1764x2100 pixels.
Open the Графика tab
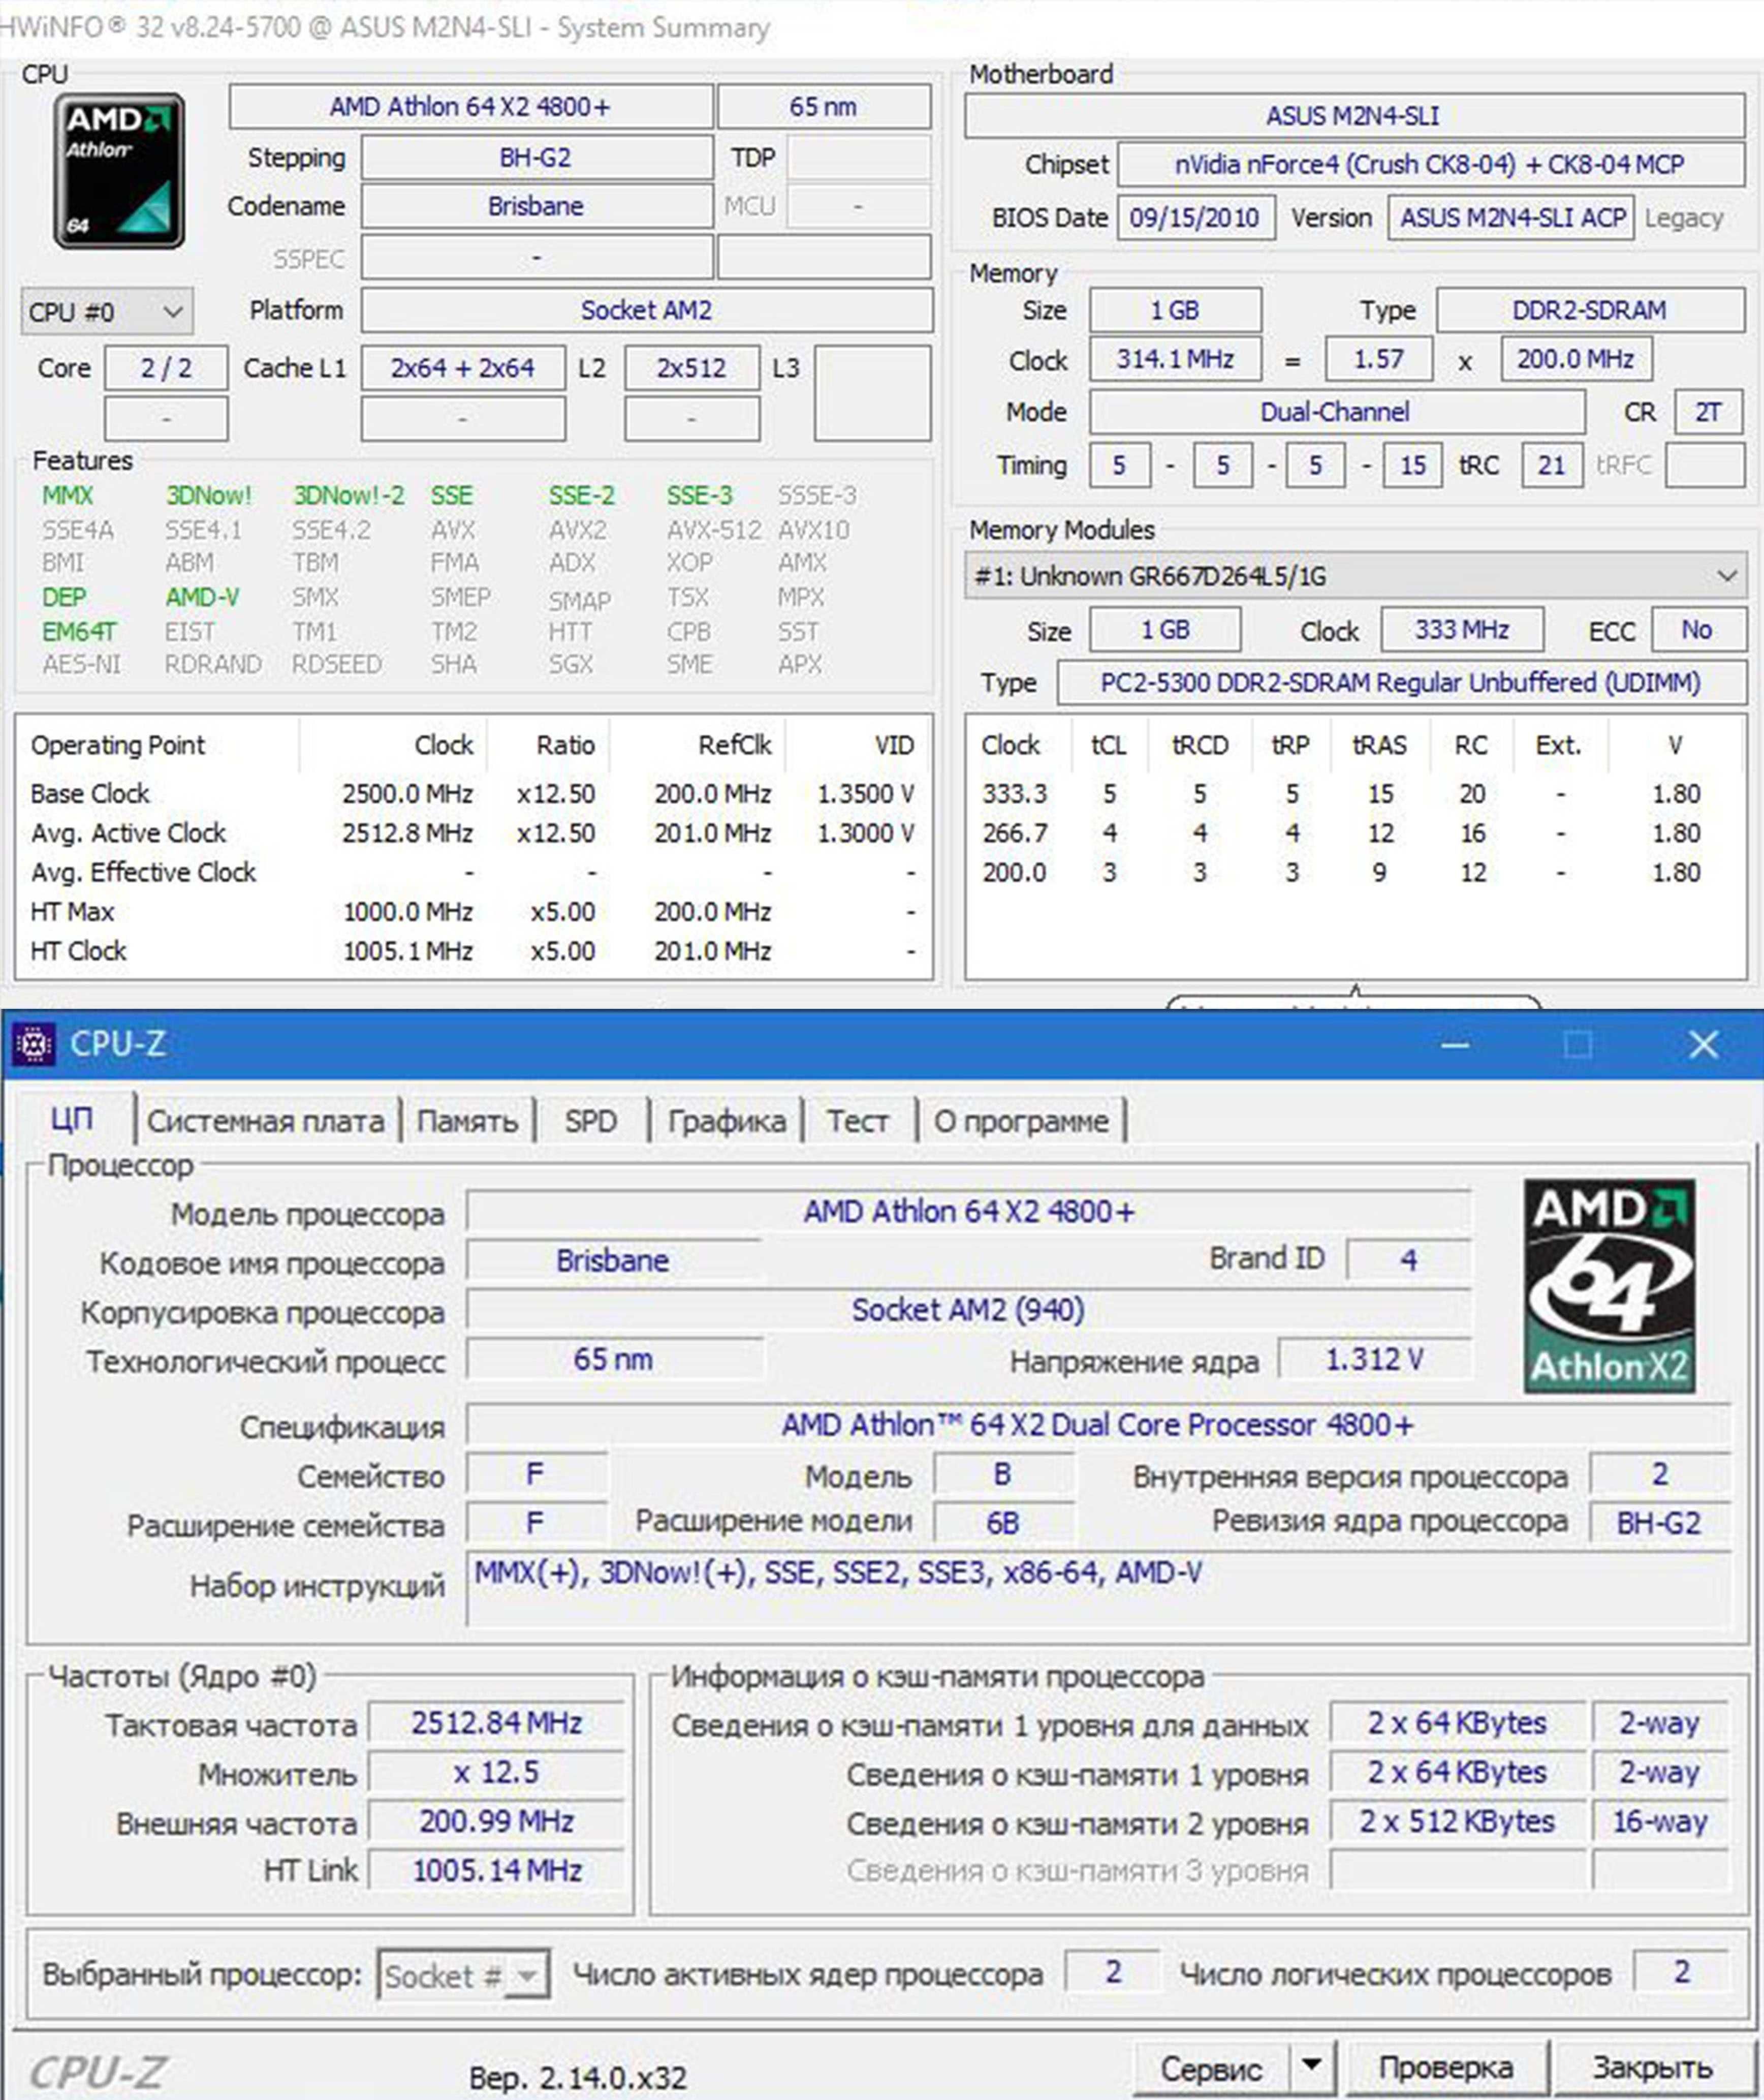tap(726, 1122)
